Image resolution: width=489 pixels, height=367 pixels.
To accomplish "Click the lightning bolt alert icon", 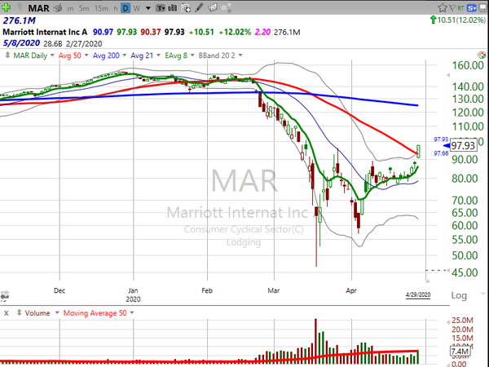I will click(21, 7).
